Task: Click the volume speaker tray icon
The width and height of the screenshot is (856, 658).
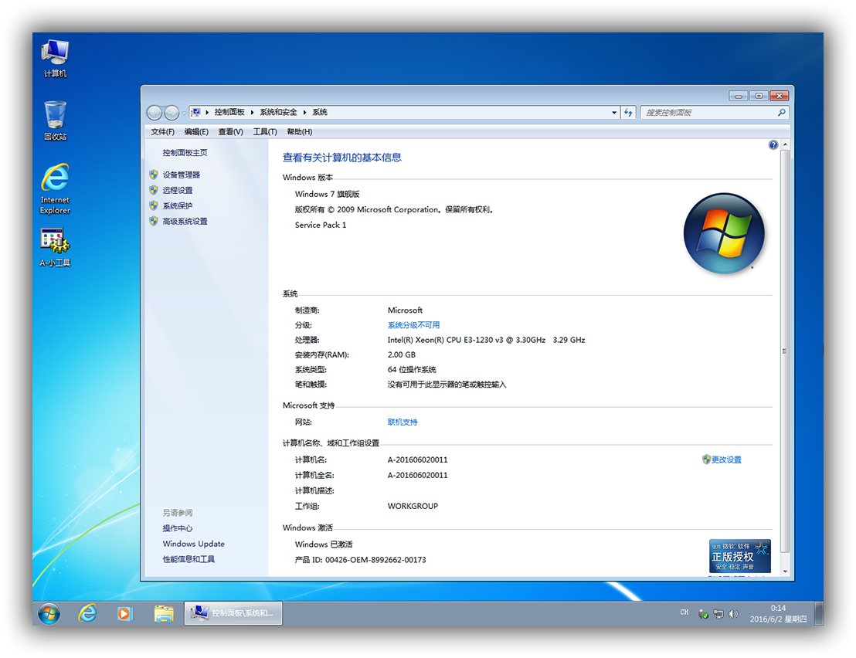Action: (x=733, y=614)
